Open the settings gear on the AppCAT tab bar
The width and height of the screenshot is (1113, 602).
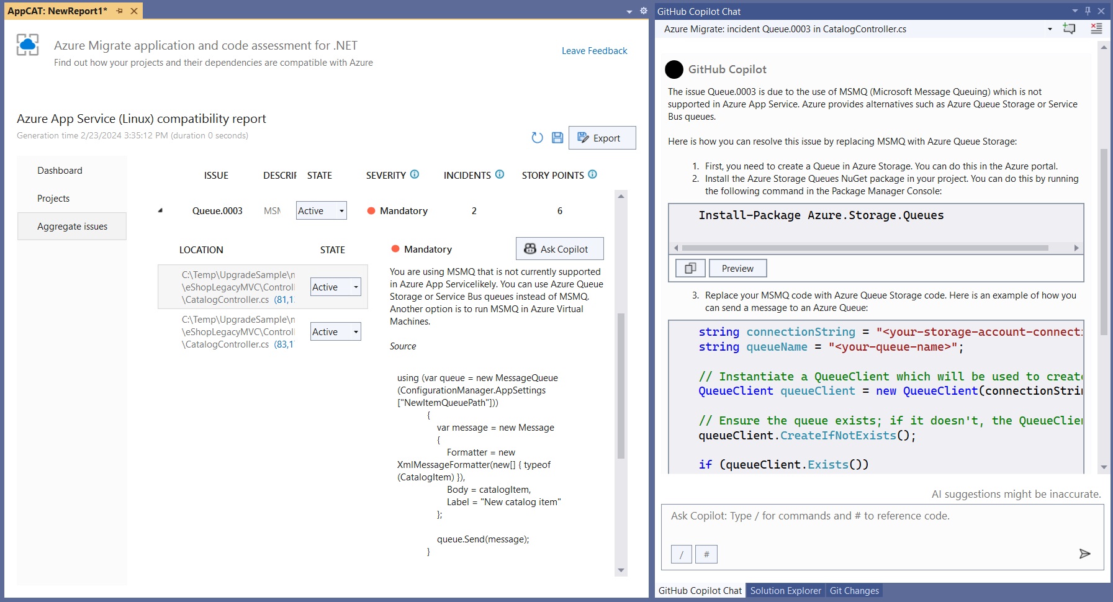point(644,11)
